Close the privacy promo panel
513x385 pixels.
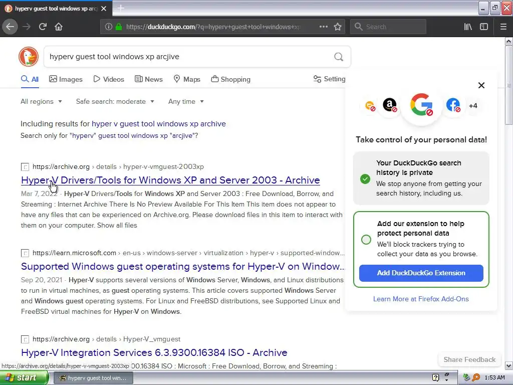481,85
